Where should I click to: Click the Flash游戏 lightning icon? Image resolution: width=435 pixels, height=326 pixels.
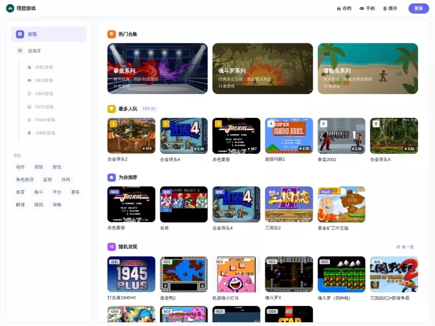(29, 120)
